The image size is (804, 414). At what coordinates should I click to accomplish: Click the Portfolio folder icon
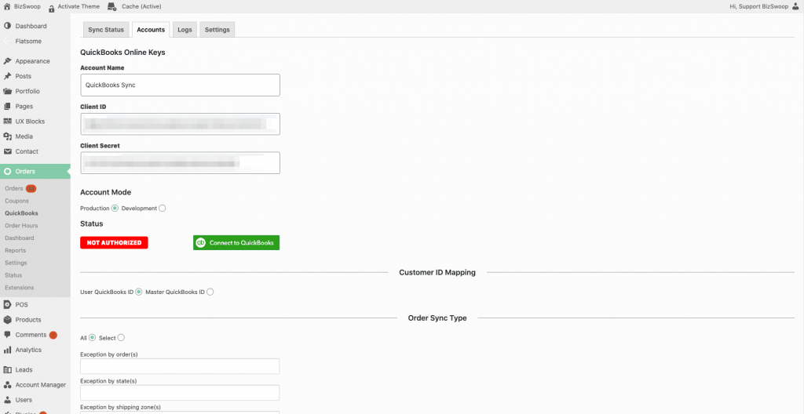point(7,91)
